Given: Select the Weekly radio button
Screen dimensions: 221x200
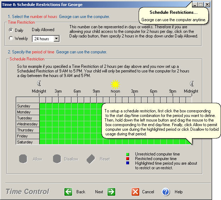Looking at the screenshot, I should tap(11, 38).
